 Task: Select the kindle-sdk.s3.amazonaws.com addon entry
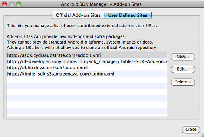[x=87, y=74]
